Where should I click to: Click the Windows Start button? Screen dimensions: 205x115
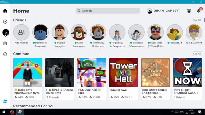pyautogui.click(x=4, y=112)
